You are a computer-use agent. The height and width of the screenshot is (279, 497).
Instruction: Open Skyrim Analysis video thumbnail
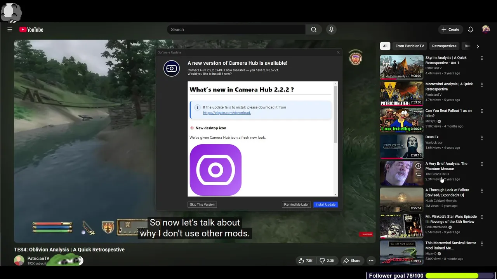(401, 67)
